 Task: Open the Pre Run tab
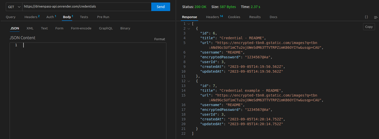click(x=103, y=17)
